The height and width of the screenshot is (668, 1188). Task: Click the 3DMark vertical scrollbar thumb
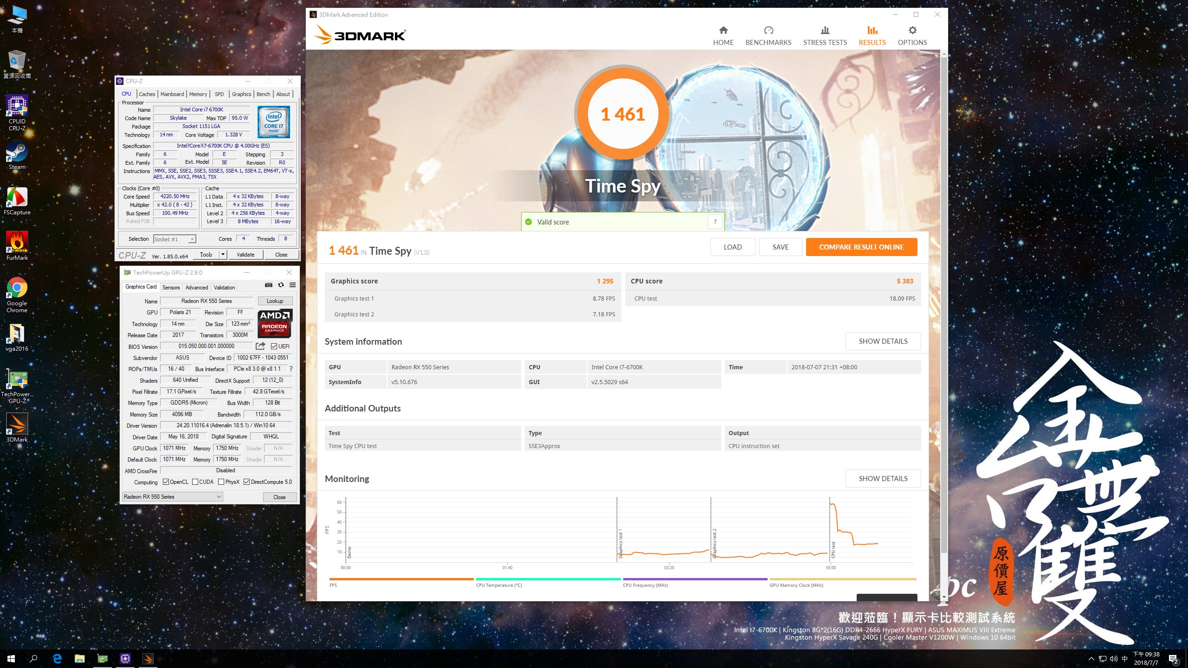pos(943,306)
